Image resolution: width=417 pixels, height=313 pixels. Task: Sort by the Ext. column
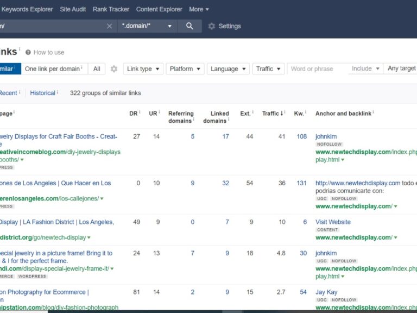pos(245,114)
